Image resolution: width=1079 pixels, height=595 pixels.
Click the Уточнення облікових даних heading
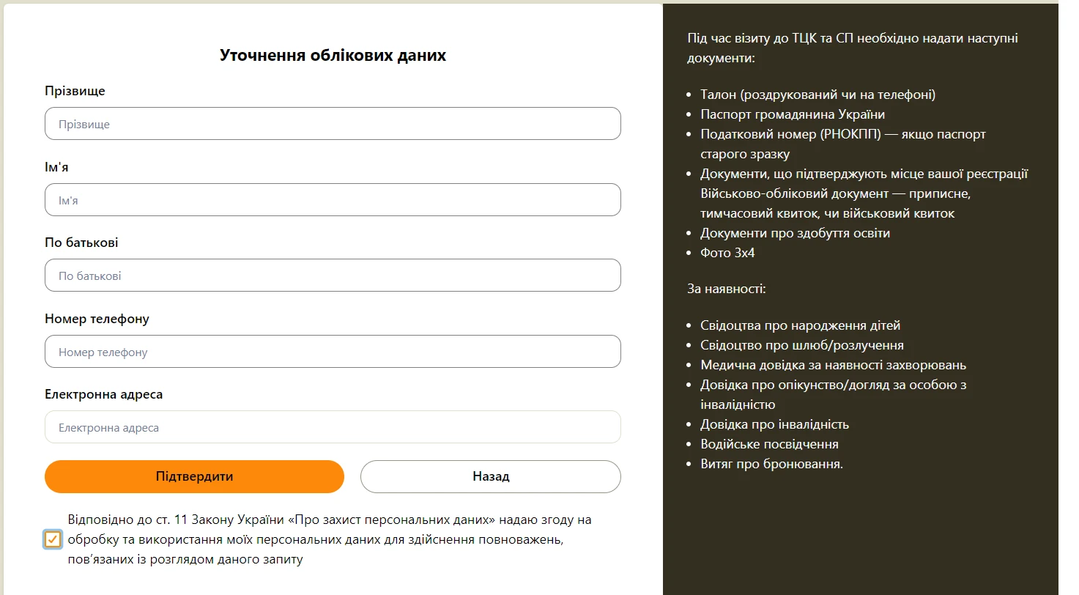tap(333, 56)
